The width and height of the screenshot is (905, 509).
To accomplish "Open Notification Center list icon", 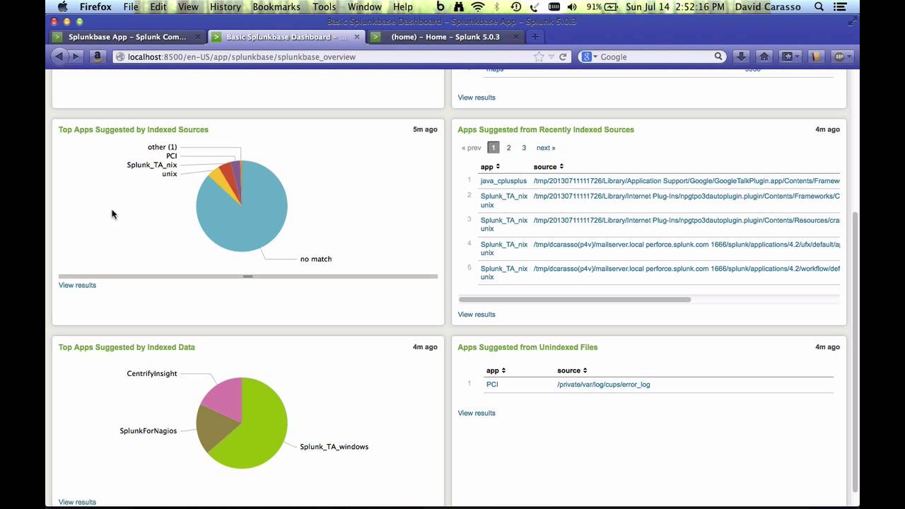I will (x=841, y=7).
